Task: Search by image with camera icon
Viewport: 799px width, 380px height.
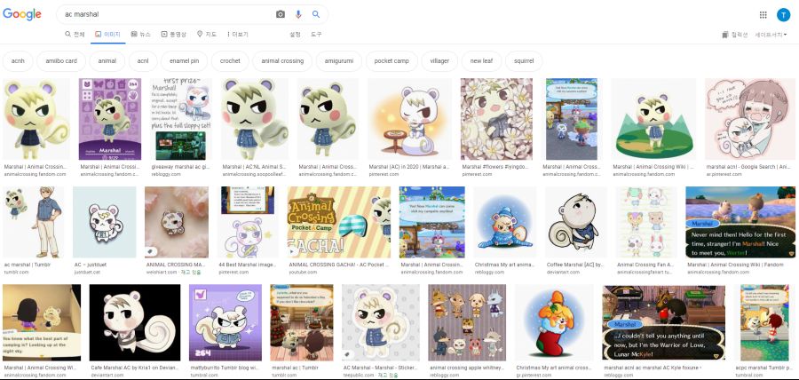Action: (281, 14)
